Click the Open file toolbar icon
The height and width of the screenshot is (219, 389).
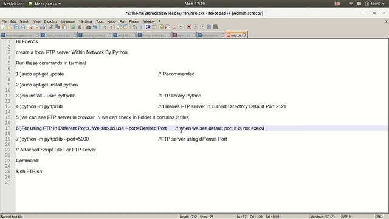(x=10, y=27)
